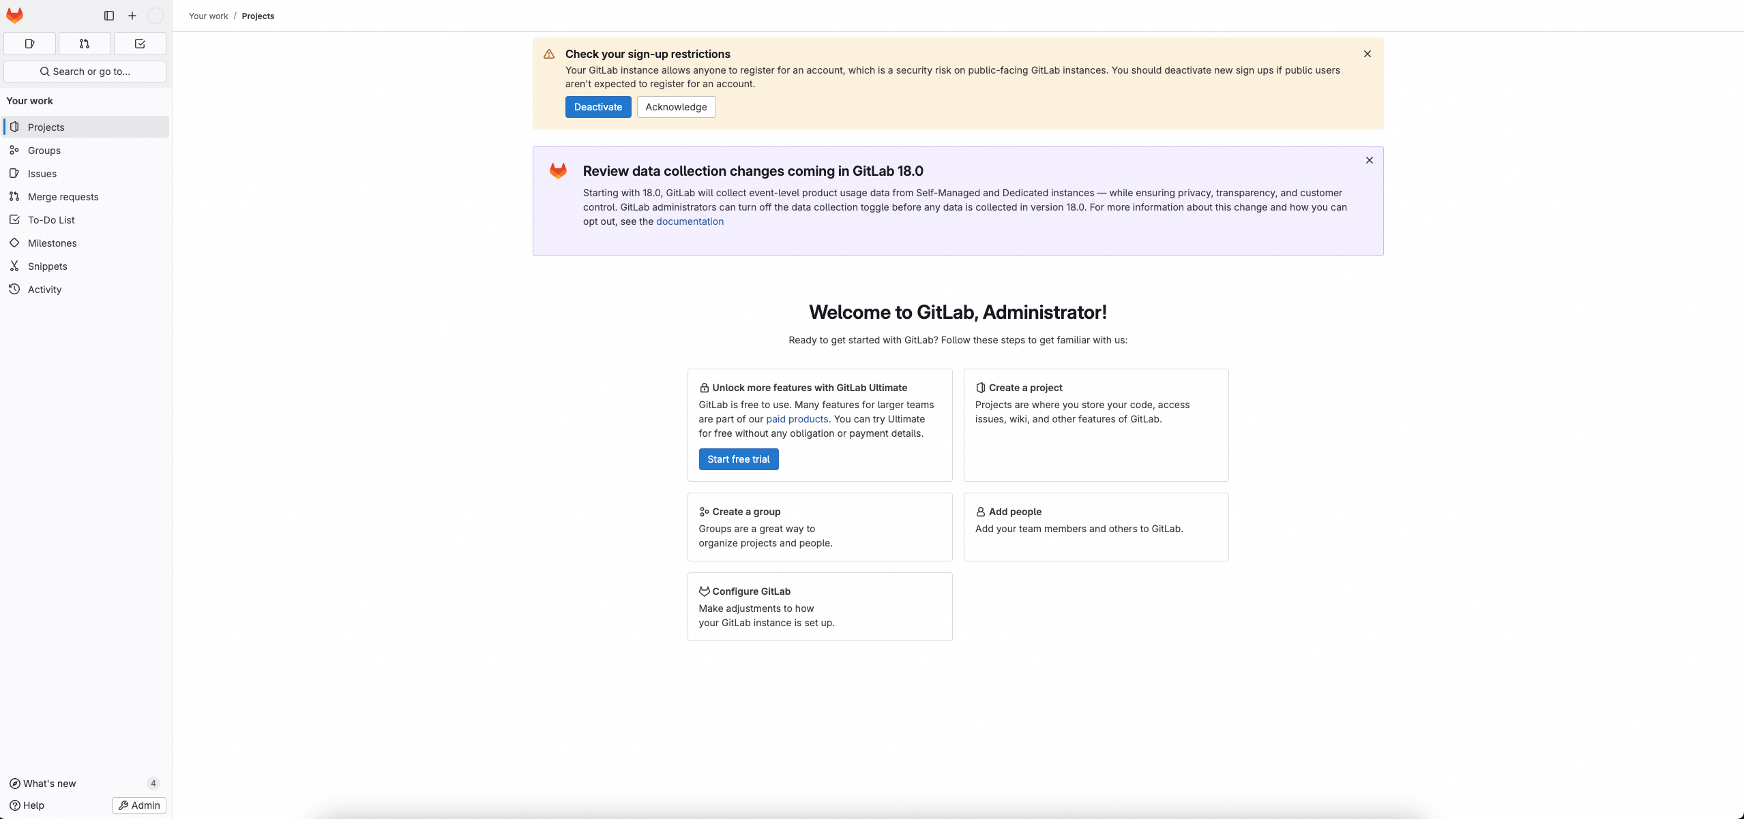Go to Activity in the sidebar

coord(44,290)
